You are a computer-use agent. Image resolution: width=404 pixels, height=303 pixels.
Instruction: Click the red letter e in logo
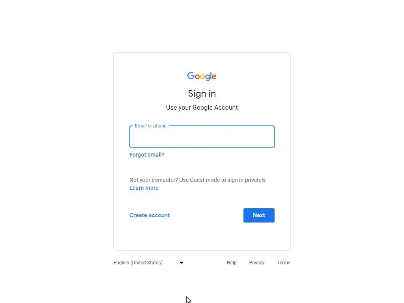pos(214,77)
